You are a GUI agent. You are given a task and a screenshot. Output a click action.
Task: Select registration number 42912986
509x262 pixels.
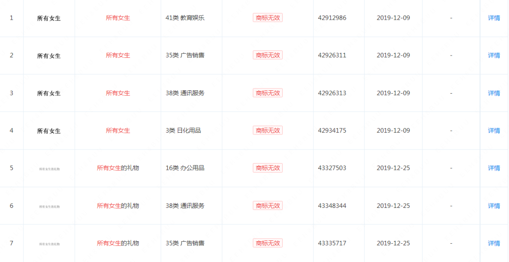pyautogui.click(x=332, y=18)
